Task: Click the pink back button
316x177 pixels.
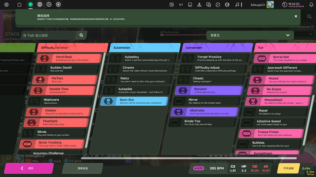Action: coord(29,168)
